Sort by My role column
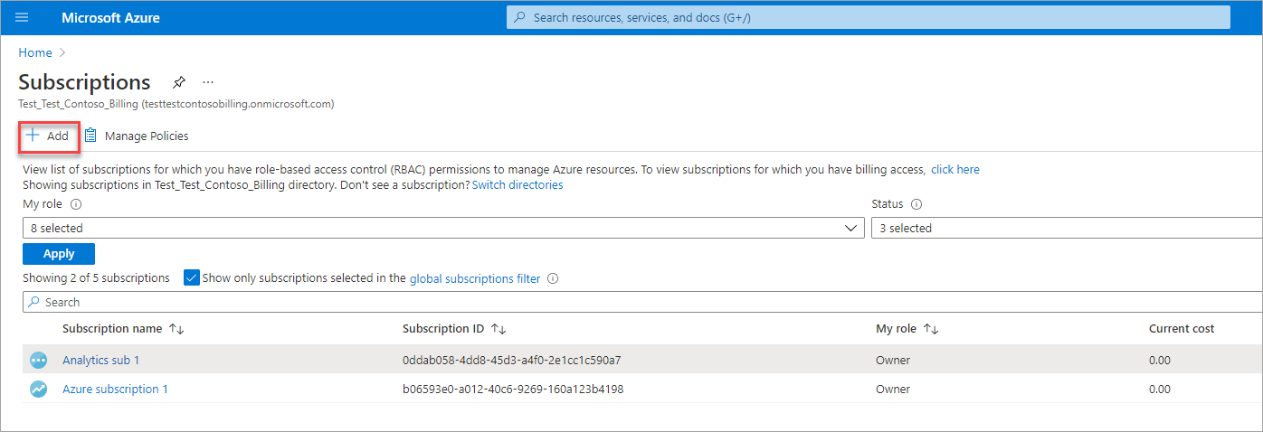The image size is (1263, 432). pos(931,329)
